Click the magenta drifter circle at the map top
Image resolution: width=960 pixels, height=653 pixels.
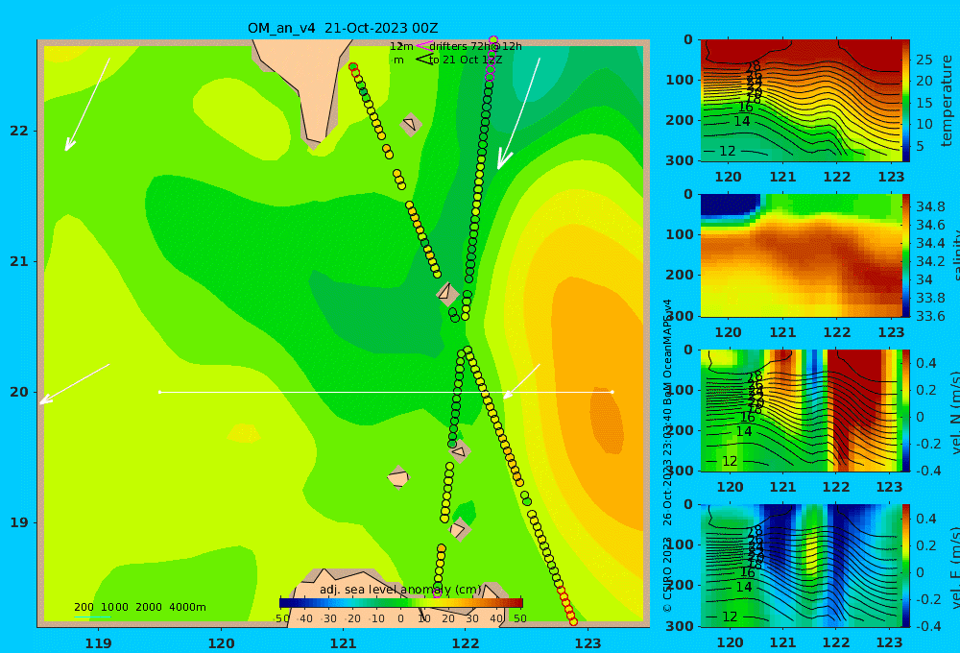493,40
